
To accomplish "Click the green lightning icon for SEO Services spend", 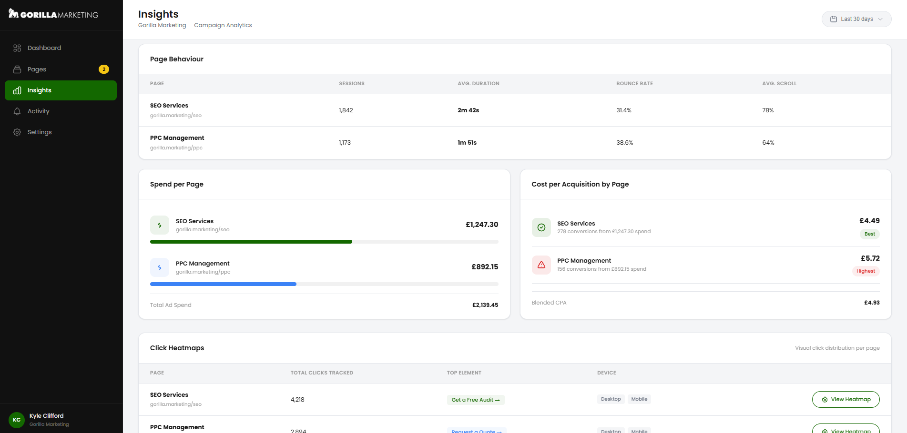I will pos(160,225).
